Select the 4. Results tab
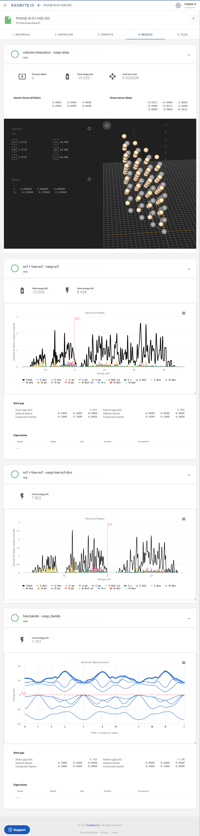The height and width of the screenshot is (836, 200). (x=145, y=35)
